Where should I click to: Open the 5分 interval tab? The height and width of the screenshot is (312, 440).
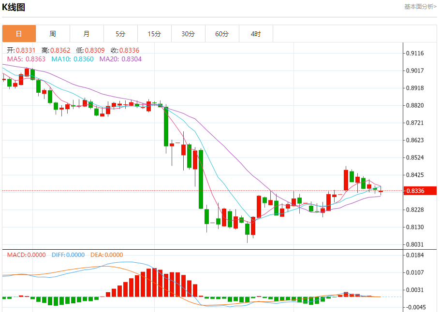121,34
